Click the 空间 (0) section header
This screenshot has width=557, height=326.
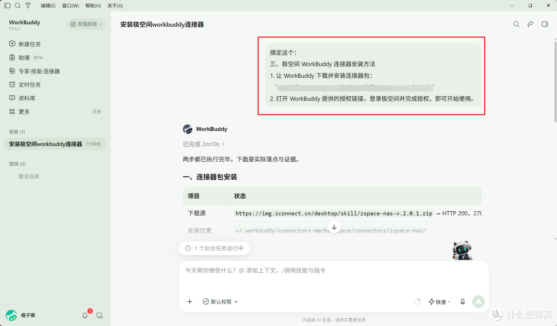pyautogui.click(x=18, y=164)
